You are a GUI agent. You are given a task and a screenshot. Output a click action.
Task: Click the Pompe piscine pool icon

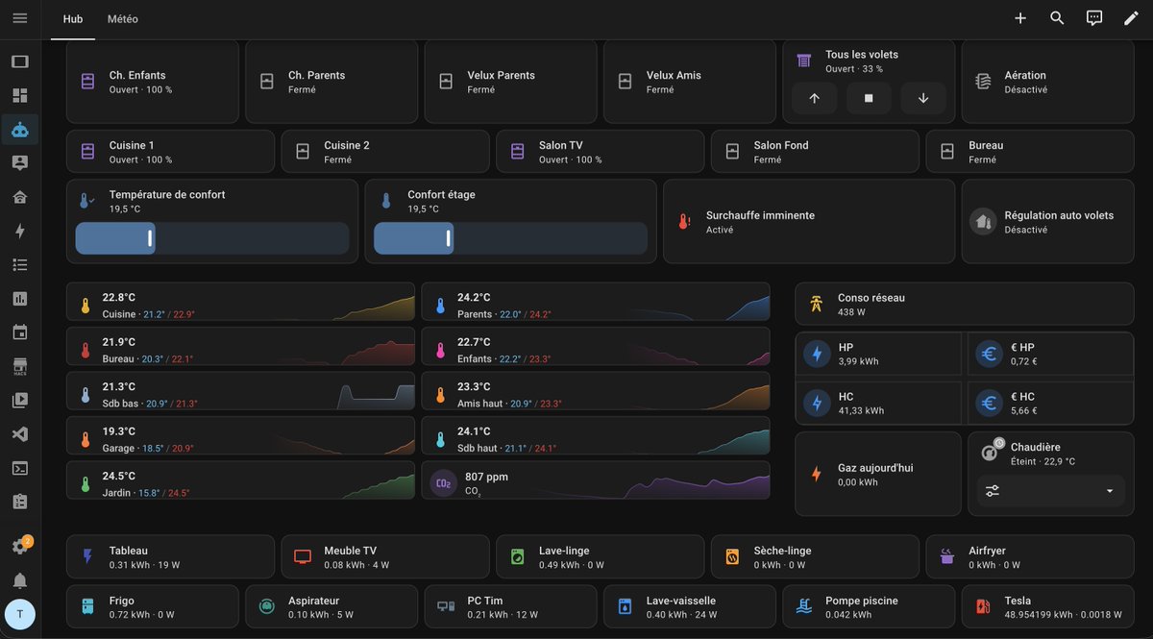[804, 607]
